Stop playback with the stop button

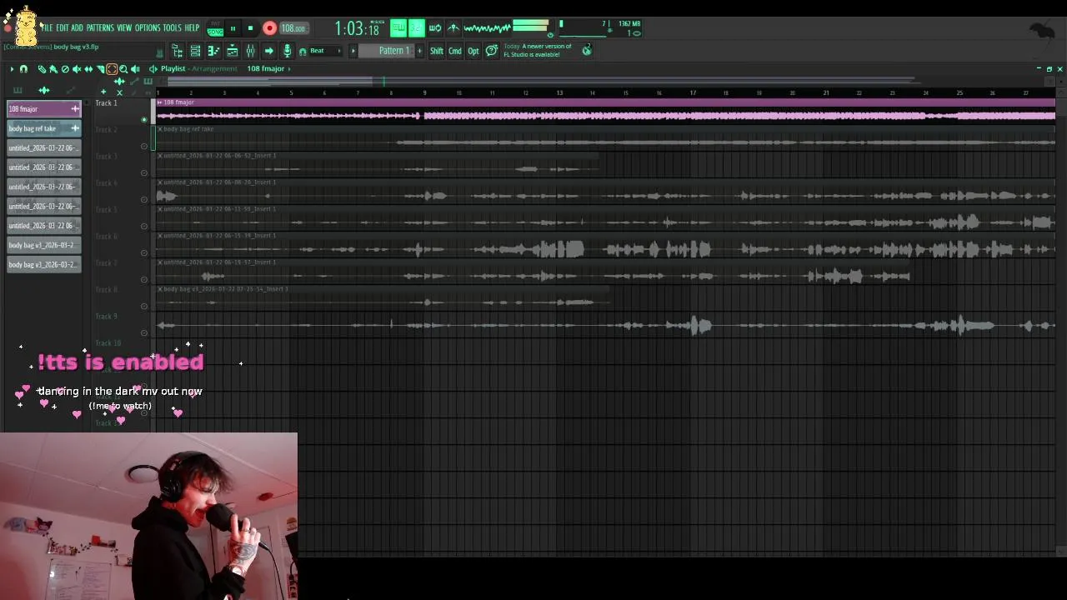(x=250, y=29)
